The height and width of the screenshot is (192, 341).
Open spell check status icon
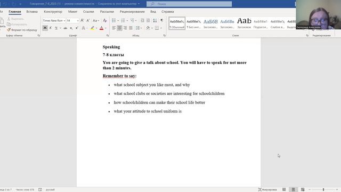pos(40,190)
